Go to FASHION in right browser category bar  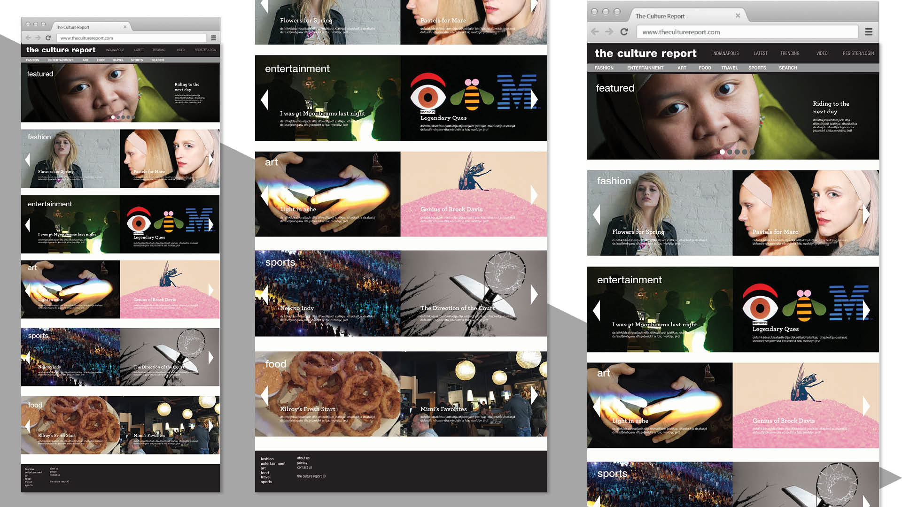[604, 68]
